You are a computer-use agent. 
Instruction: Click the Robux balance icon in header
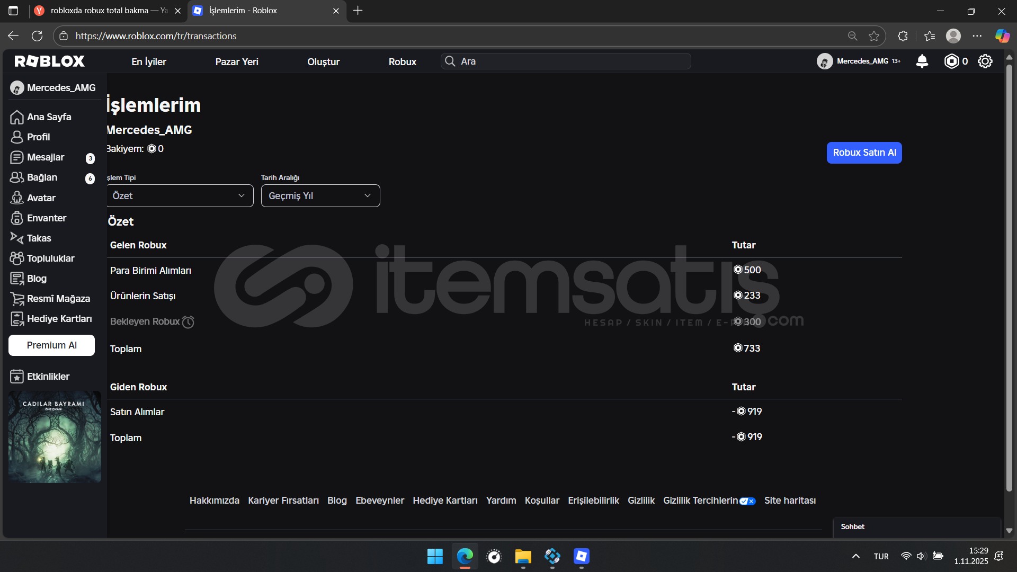point(951,61)
